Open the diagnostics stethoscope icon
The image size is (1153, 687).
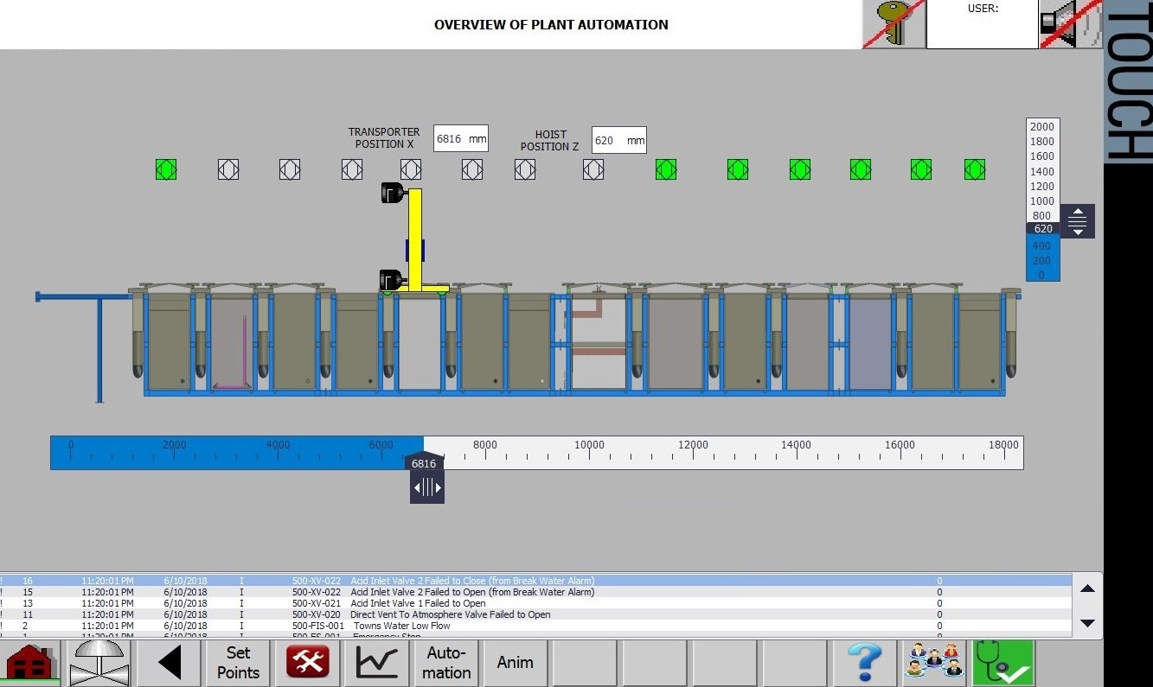coord(1003,663)
